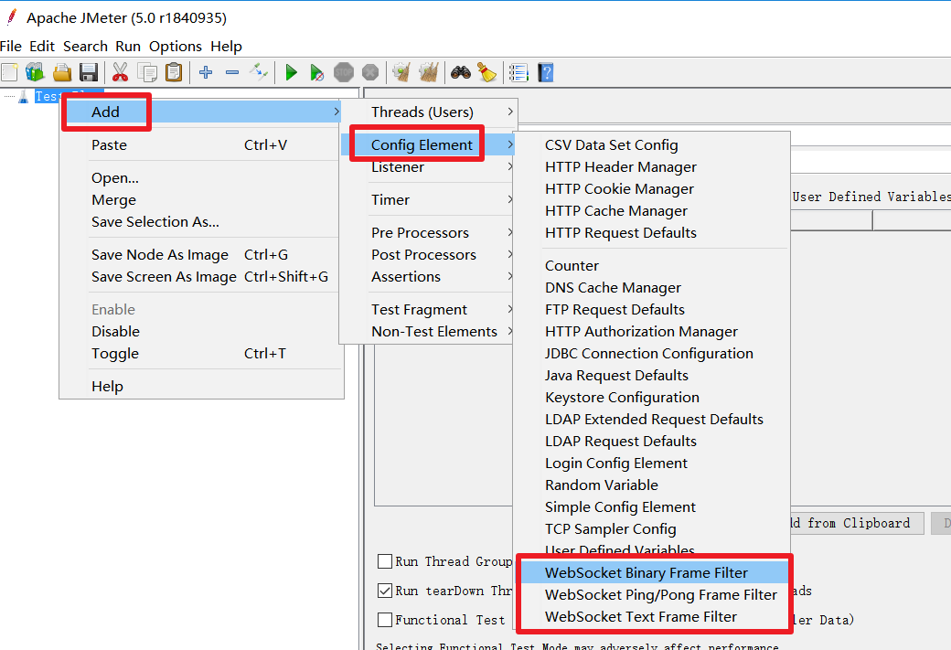The image size is (951, 650).
Task: Open the Edit menu
Action: (42, 46)
